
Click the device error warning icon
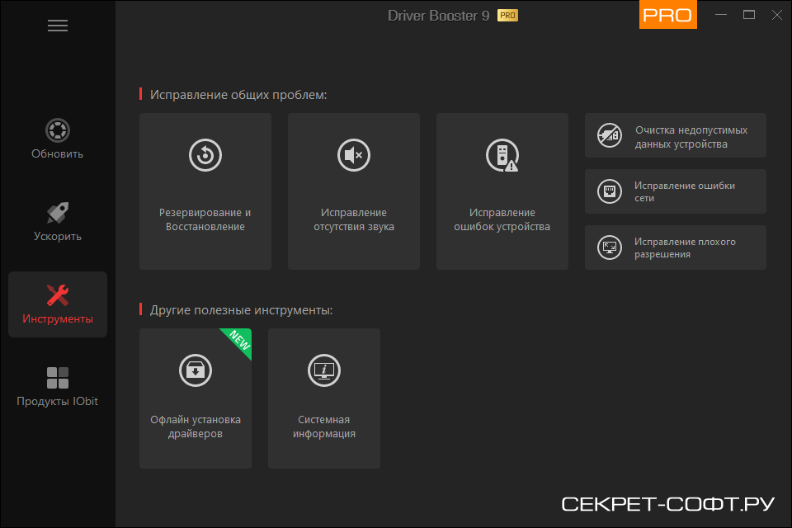[x=502, y=154]
